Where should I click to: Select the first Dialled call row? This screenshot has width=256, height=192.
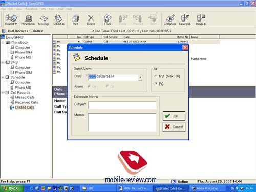[x=136, y=42]
